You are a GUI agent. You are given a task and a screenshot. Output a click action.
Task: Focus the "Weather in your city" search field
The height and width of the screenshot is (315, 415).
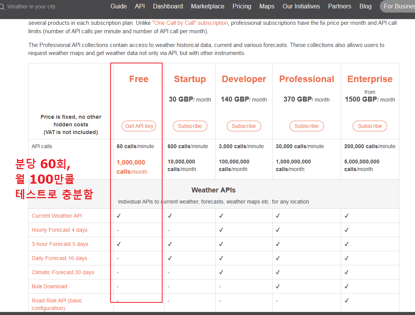(x=31, y=6)
